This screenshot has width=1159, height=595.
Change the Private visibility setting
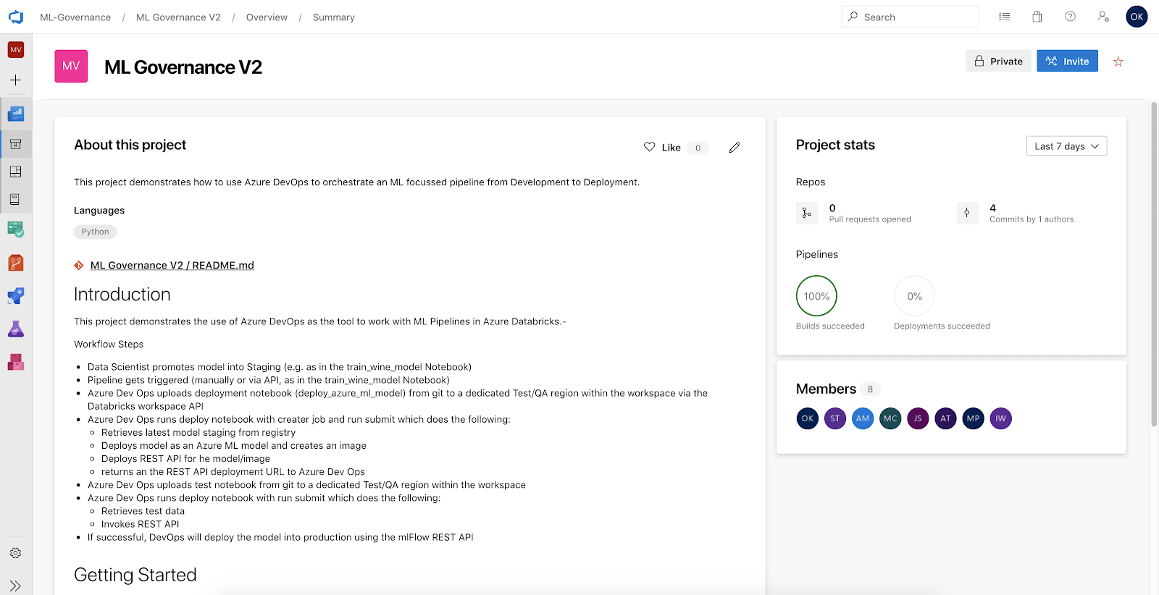(x=997, y=62)
